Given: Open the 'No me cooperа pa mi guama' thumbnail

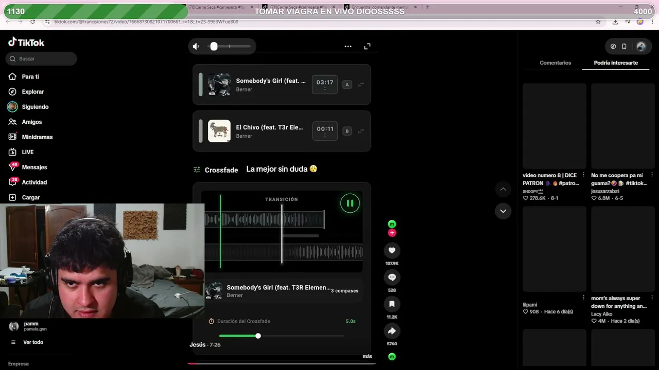Looking at the screenshot, I should point(623,126).
